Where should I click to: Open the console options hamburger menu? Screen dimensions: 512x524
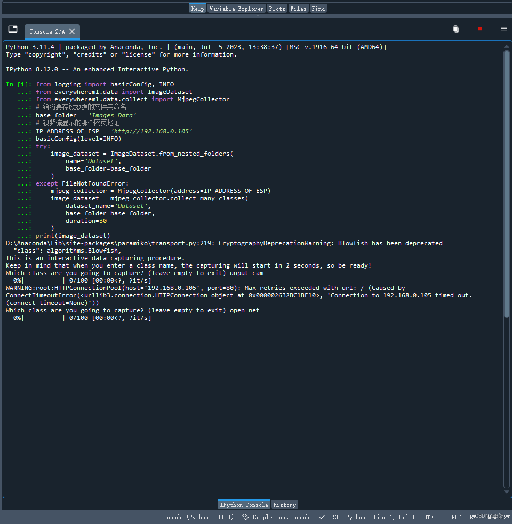[503, 29]
